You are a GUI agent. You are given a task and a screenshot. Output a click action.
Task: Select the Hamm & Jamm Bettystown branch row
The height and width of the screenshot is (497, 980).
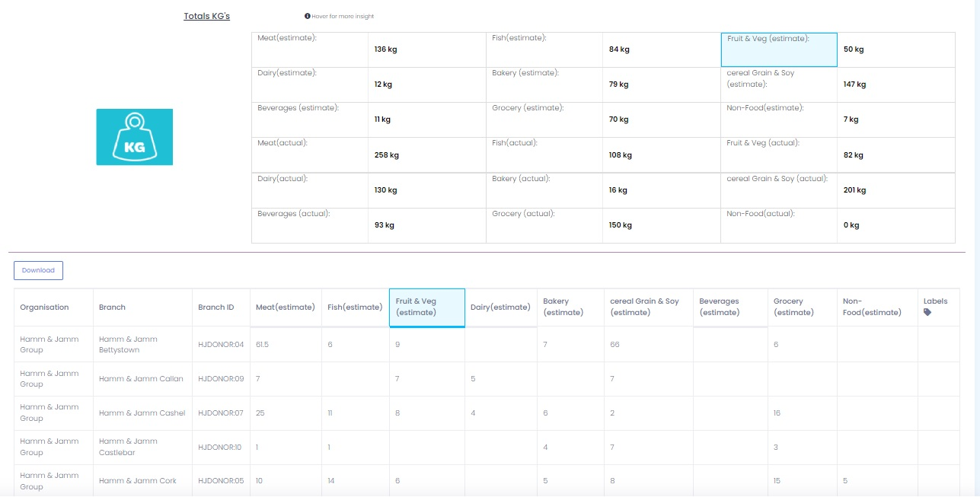tap(128, 345)
